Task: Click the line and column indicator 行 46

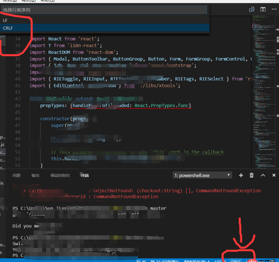Action: (142, 261)
